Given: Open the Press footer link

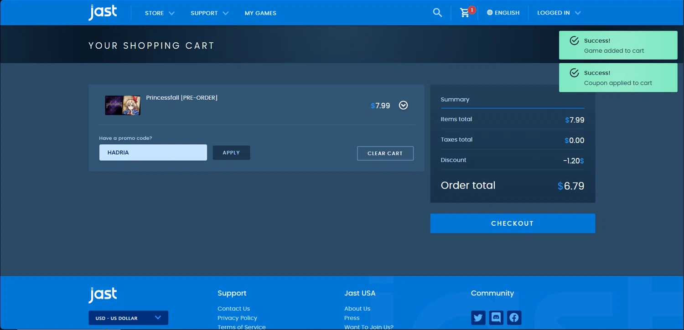Looking at the screenshot, I should 352,318.
